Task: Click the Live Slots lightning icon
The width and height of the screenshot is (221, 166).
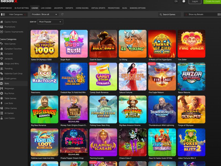Action: pos(2,103)
